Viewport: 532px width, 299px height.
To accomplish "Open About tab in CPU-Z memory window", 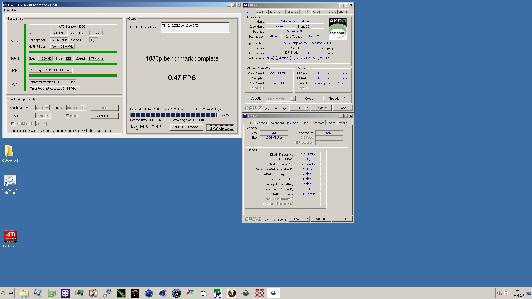I will [343, 123].
